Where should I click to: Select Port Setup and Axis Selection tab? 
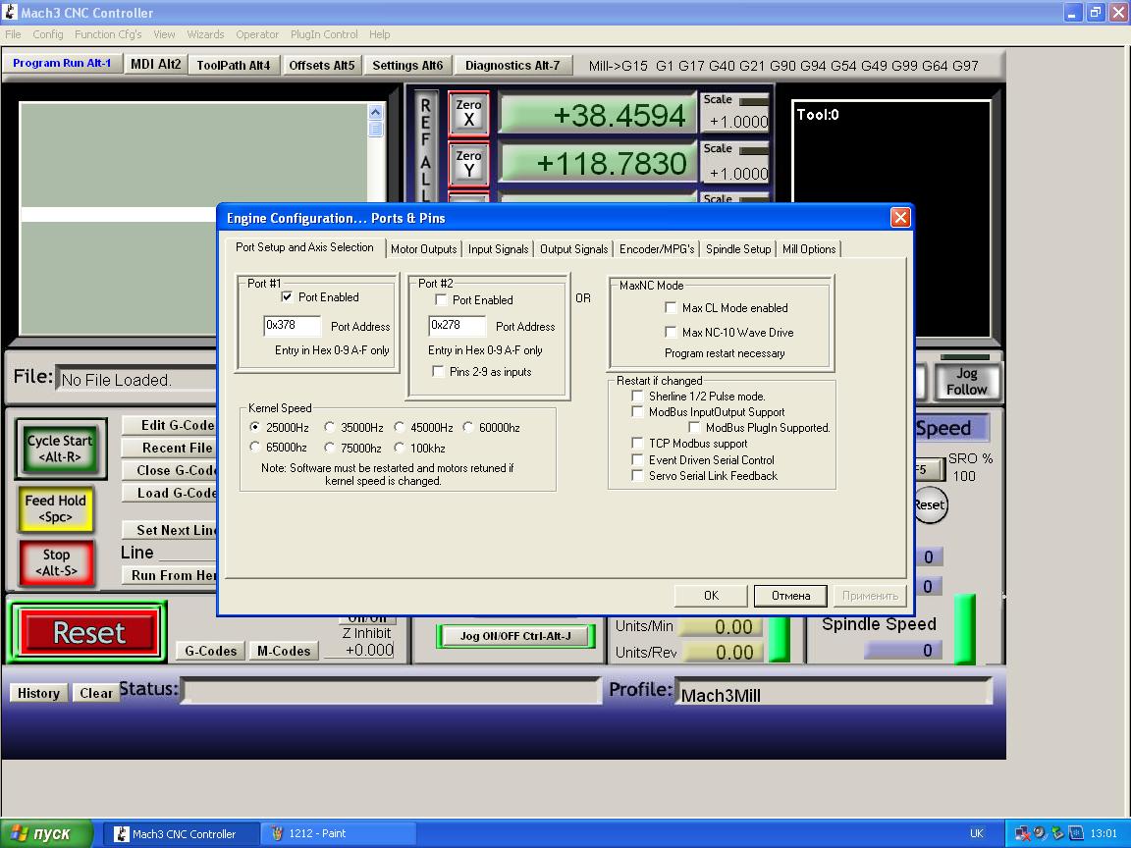pyautogui.click(x=304, y=247)
